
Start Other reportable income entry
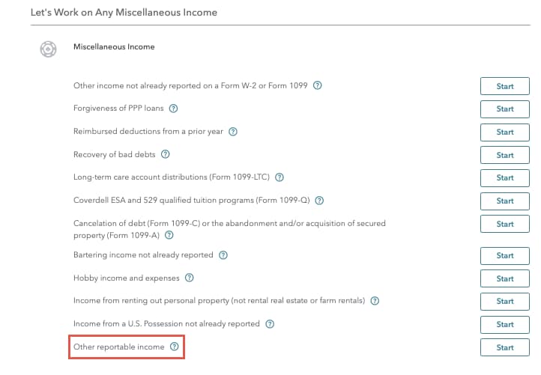point(505,347)
